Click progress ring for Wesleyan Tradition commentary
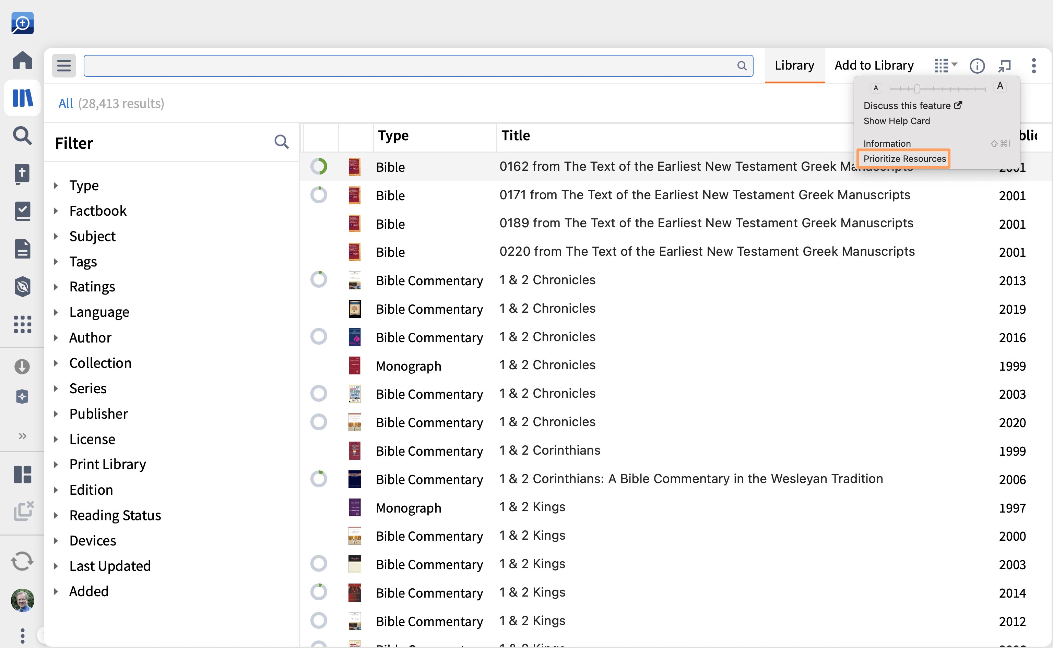Screen dimensions: 1053x648 319,479
